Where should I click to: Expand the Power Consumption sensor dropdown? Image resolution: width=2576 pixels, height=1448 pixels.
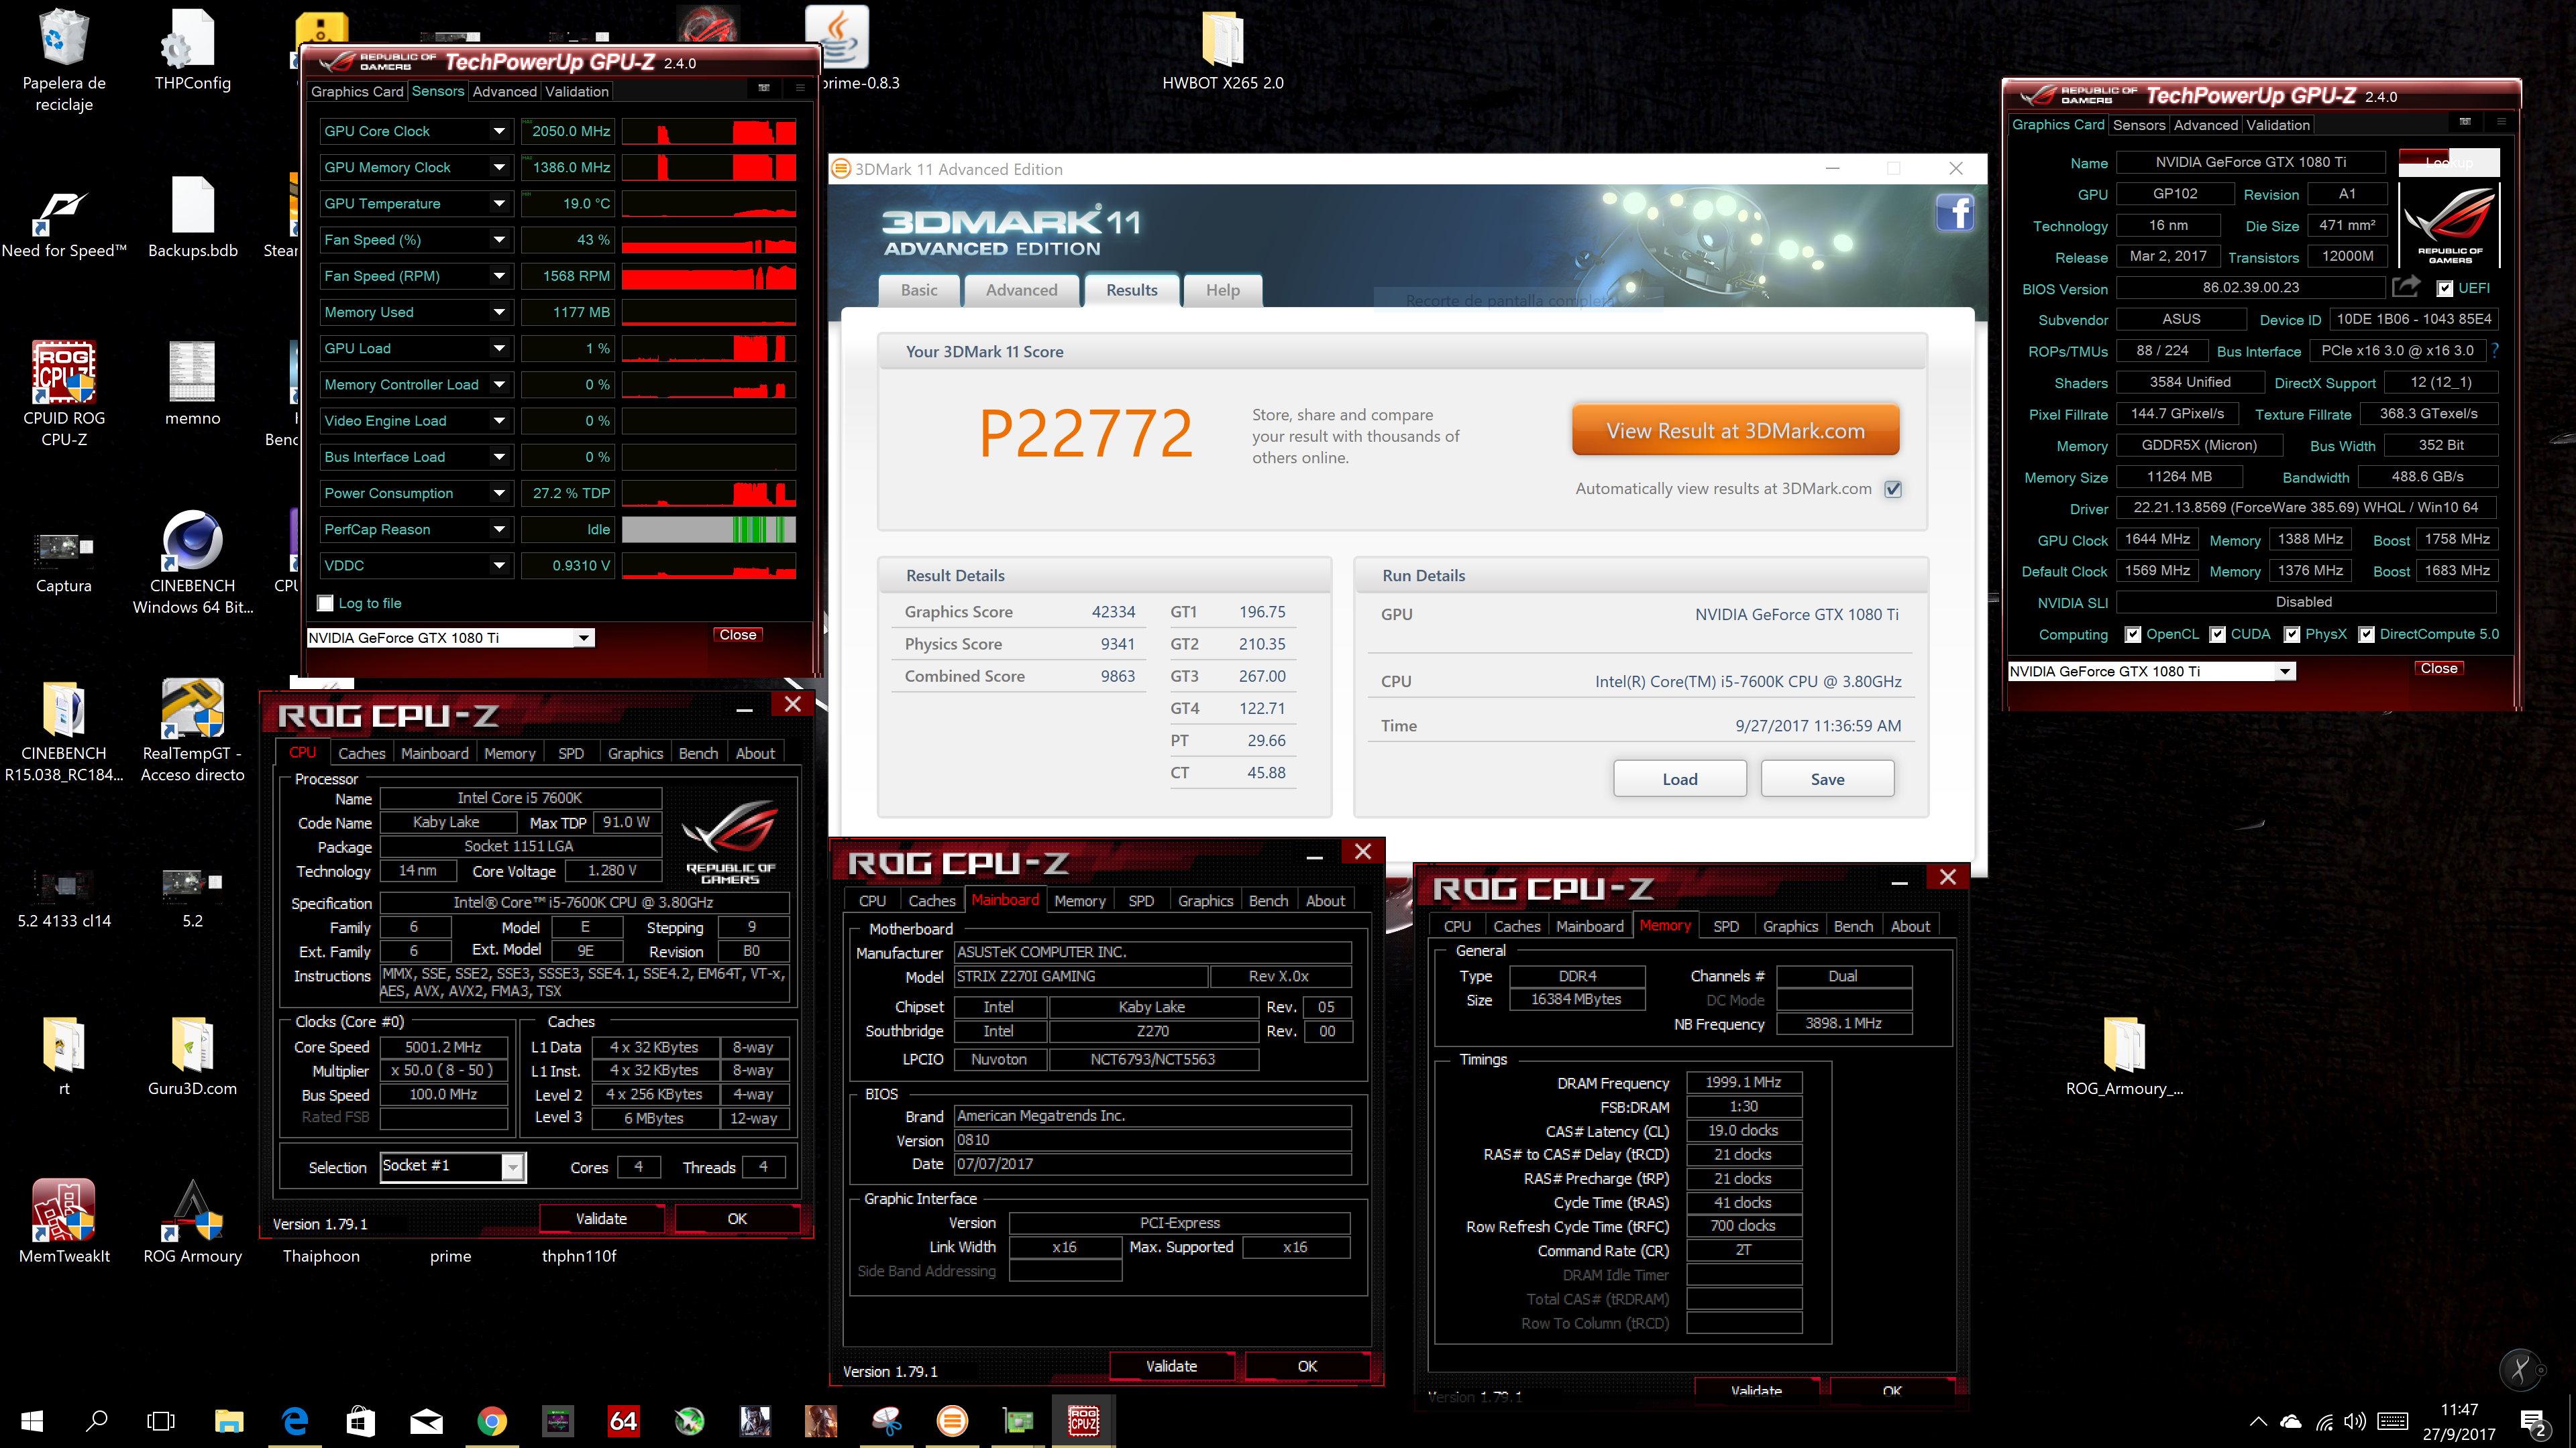point(498,493)
